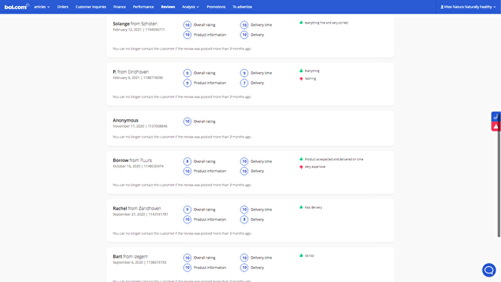The height and width of the screenshot is (282, 501).
Task: Click Bart's overall rating 10 badge
Action: point(187,258)
